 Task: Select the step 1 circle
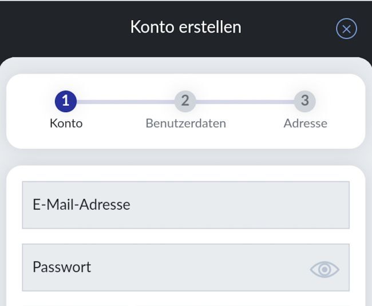(x=66, y=102)
